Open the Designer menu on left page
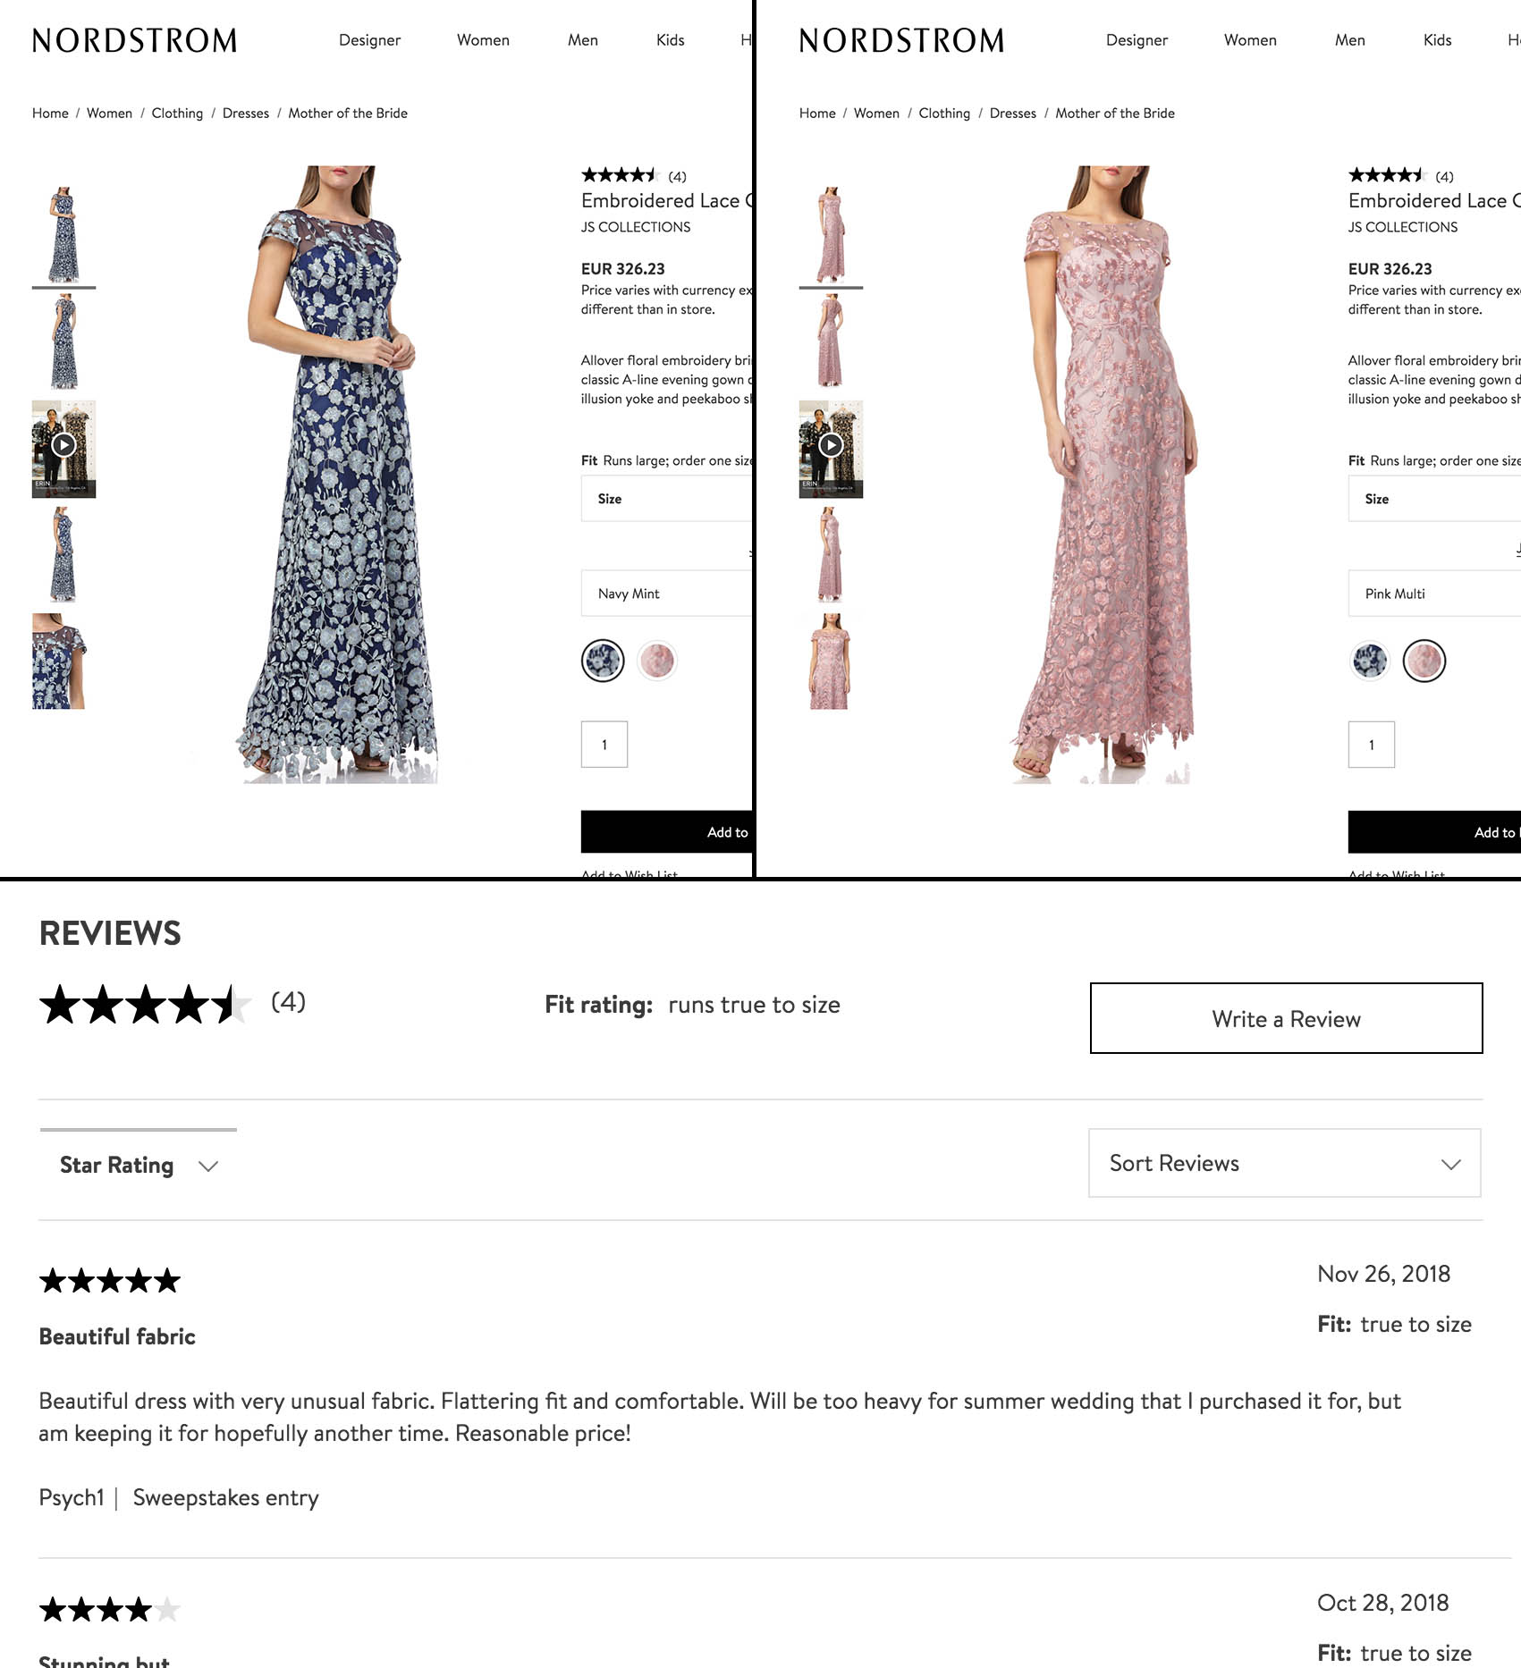This screenshot has width=1521, height=1668. point(369,40)
